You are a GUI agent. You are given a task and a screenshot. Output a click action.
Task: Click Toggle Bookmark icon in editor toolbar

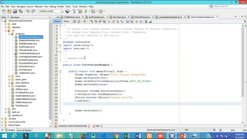tap(122, 22)
